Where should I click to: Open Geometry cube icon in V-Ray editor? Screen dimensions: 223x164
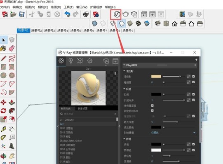point(80,61)
